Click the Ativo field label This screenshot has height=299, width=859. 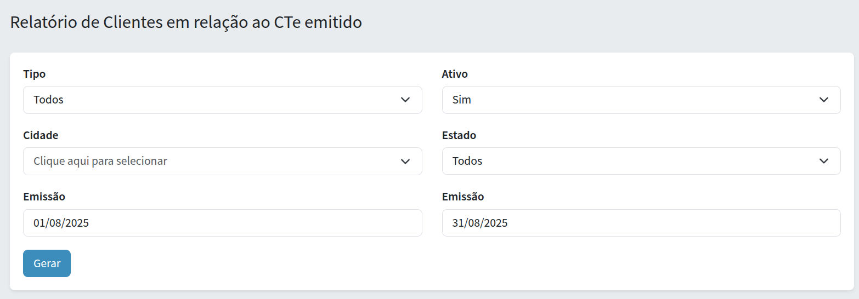pyautogui.click(x=455, y=74)
